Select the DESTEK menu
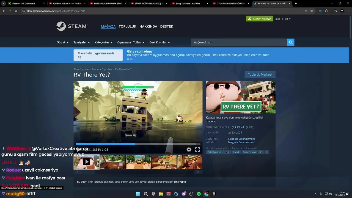Image resolution: width=352 pixels, height=198 pixels. pos(167,26)
